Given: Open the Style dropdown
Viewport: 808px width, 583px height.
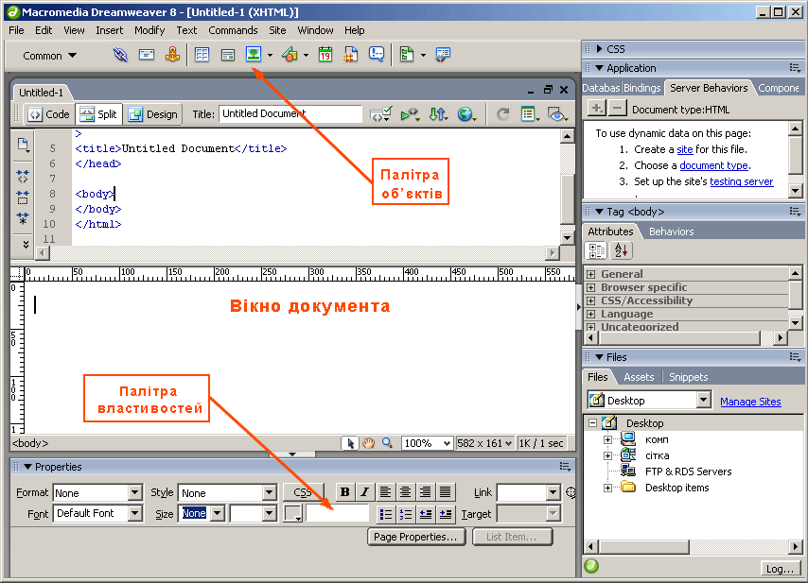Looking at the screenshot, I should [270, 492].
